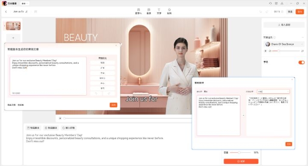Expand the Charm Of Sea Breeze music selector
The image size is (308, 166).
tap(302, 44)
